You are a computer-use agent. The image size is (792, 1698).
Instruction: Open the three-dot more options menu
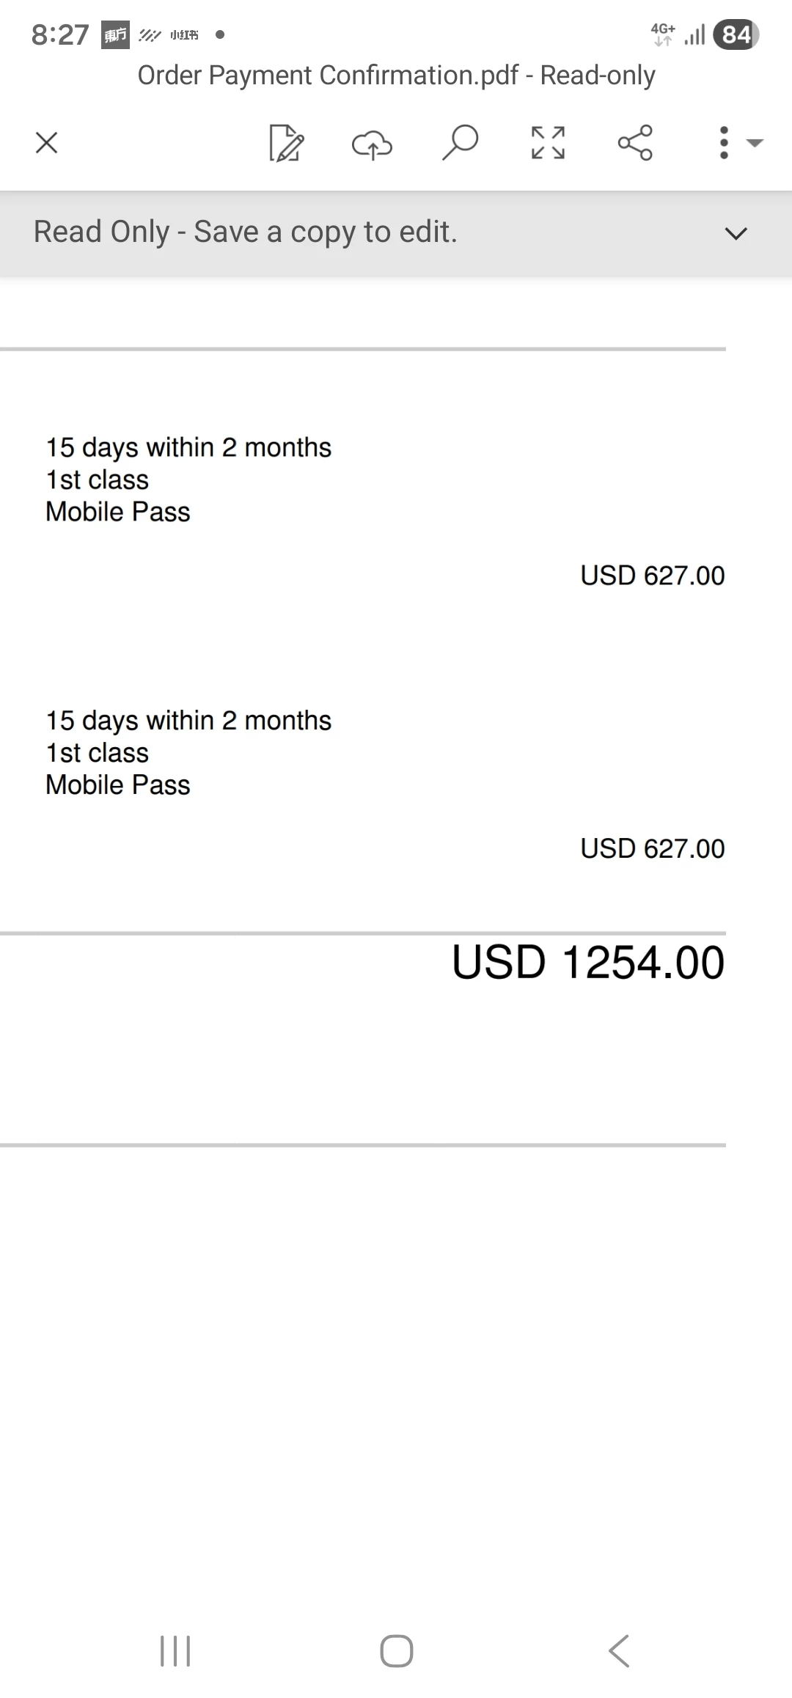coord(725,142)
